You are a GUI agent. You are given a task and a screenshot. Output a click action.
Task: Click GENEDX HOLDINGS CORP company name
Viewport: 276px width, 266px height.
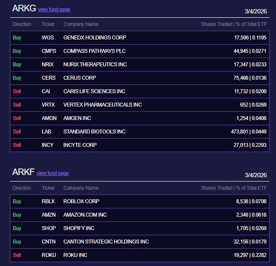(x=95, y=38)
